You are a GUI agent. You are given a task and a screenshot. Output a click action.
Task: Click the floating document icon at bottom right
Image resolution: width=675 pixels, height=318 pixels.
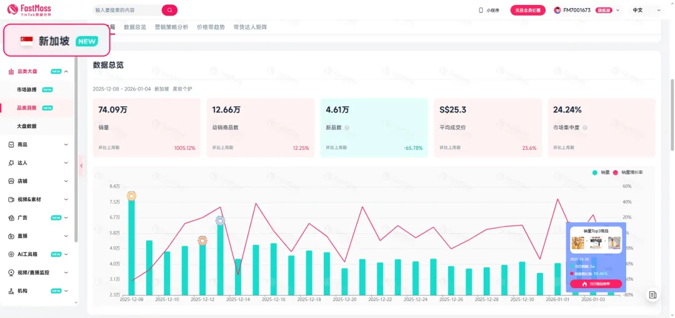652,295
